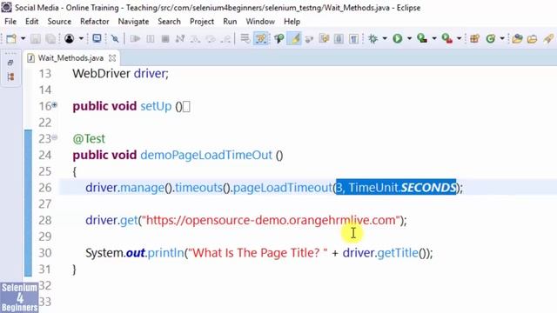The width and height of the screenshot is (557, 313).
Task: Click the selected '3, TimeUnit.SECONDS' text
Action: [396, 188]
